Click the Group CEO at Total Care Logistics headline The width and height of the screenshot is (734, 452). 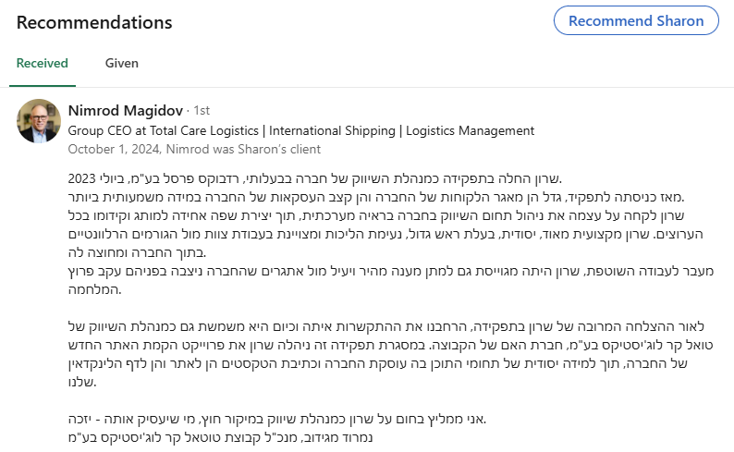tap(301, 130)
